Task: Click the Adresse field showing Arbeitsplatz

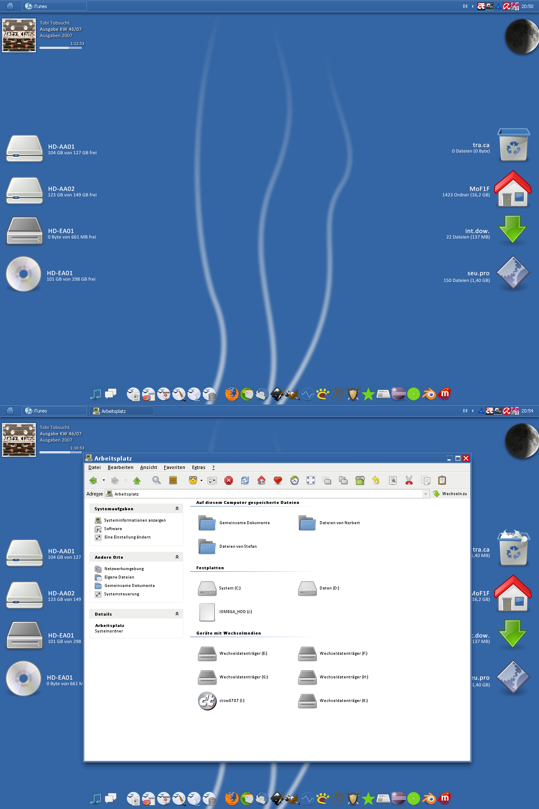Action: pyautogui.click(x=267, y=494)
